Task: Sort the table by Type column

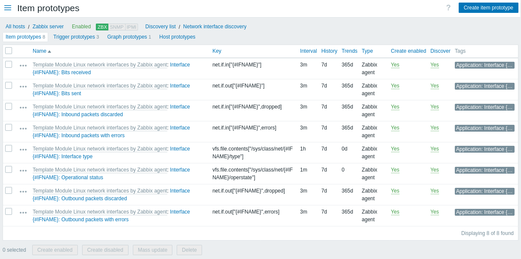Action: 367,51
